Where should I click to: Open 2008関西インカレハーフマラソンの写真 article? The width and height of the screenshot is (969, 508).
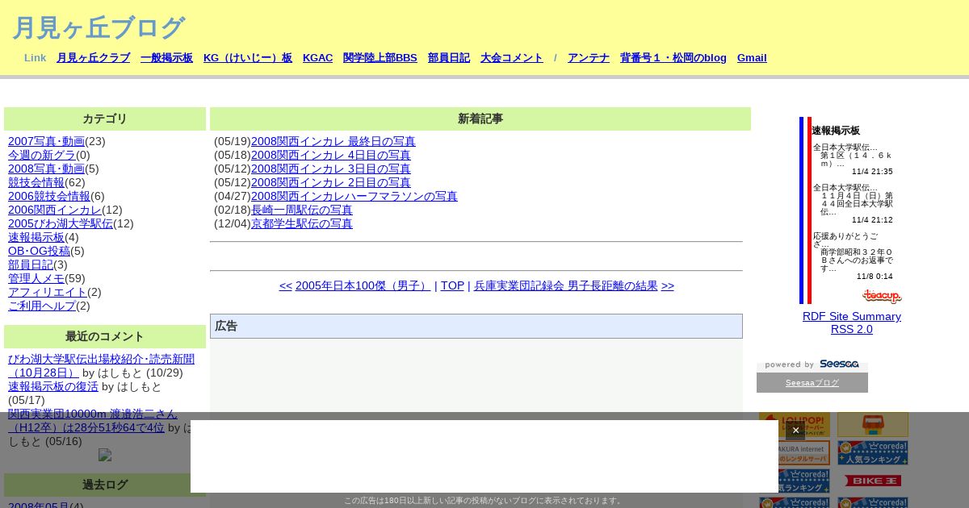click(354, 196)
